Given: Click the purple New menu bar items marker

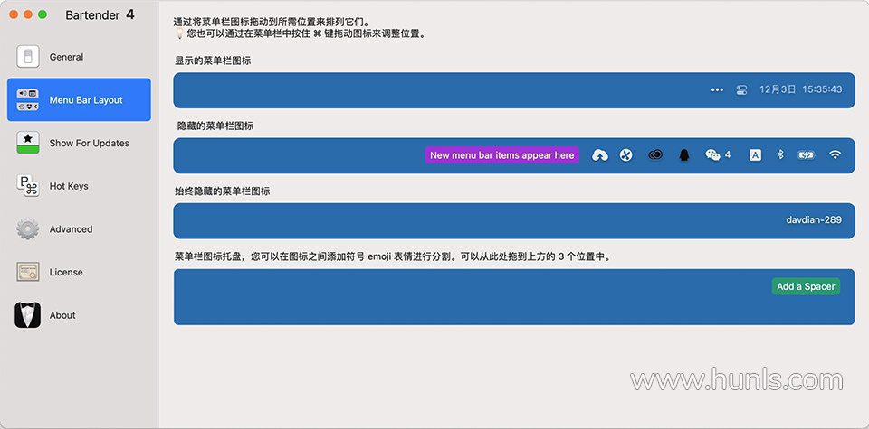Looking at the screenshot, I should 502,155.
